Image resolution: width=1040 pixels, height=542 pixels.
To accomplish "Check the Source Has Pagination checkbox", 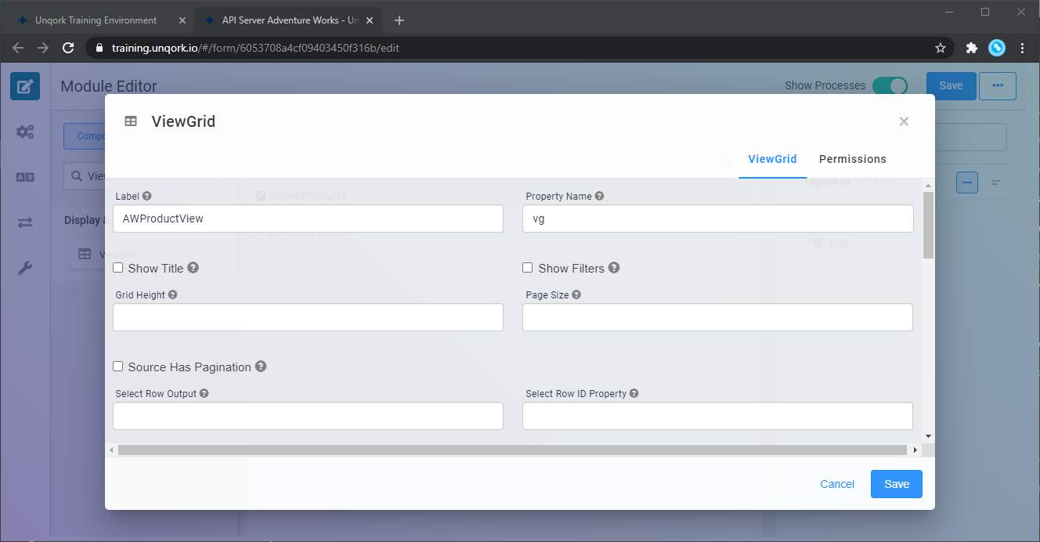I will pos(118,367).
